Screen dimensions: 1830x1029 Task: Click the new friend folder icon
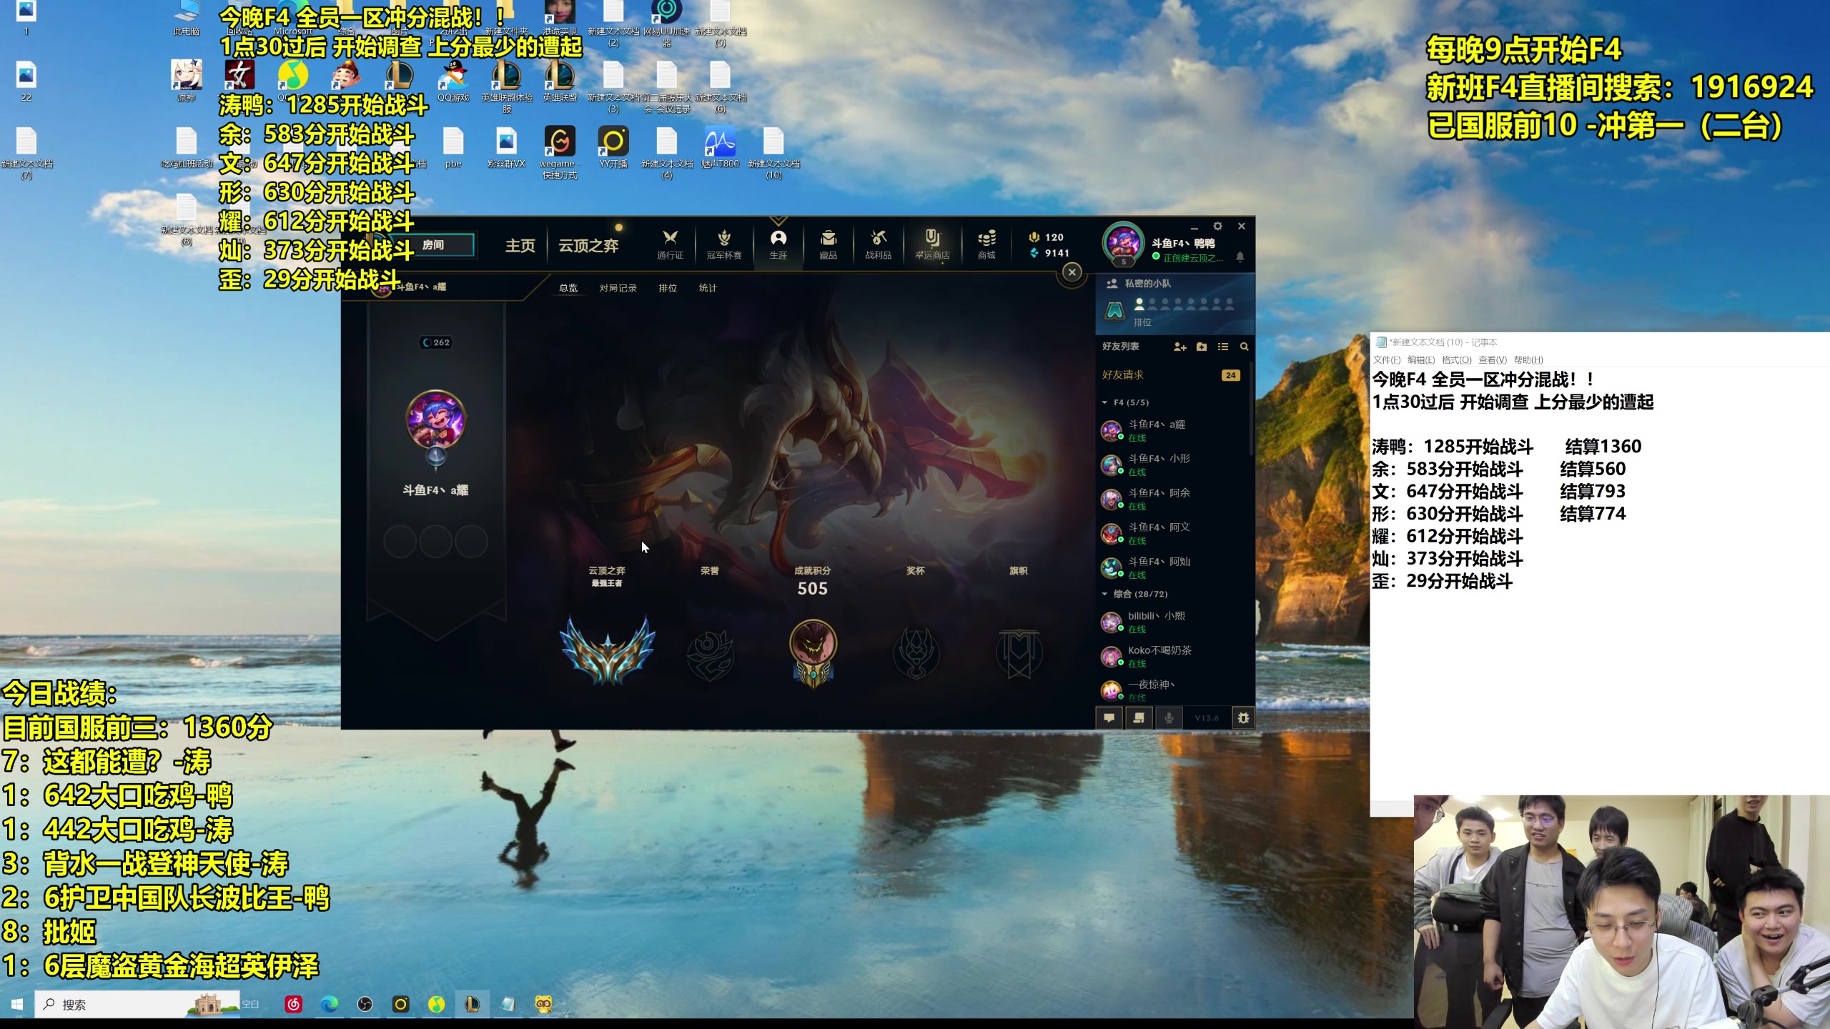pos(1202,347)
